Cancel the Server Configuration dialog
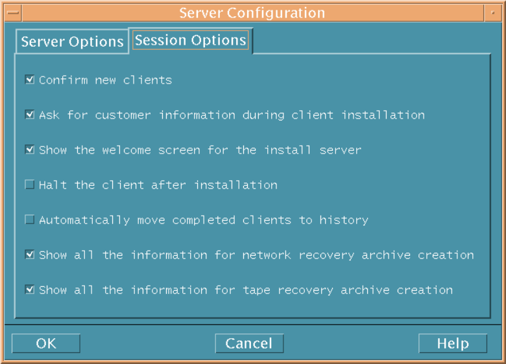 pyautogui.click(x=249, y=343)
